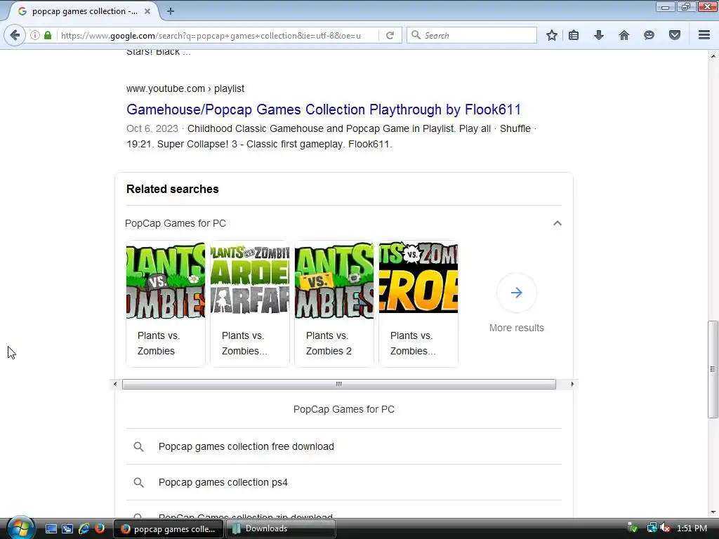Open Plants vs. Zombies Garden Warfare thumbnail
719x539 pixels.
click(x=250, y=280)
